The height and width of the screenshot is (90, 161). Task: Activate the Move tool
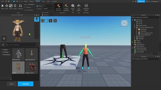(x=7, y=7)
